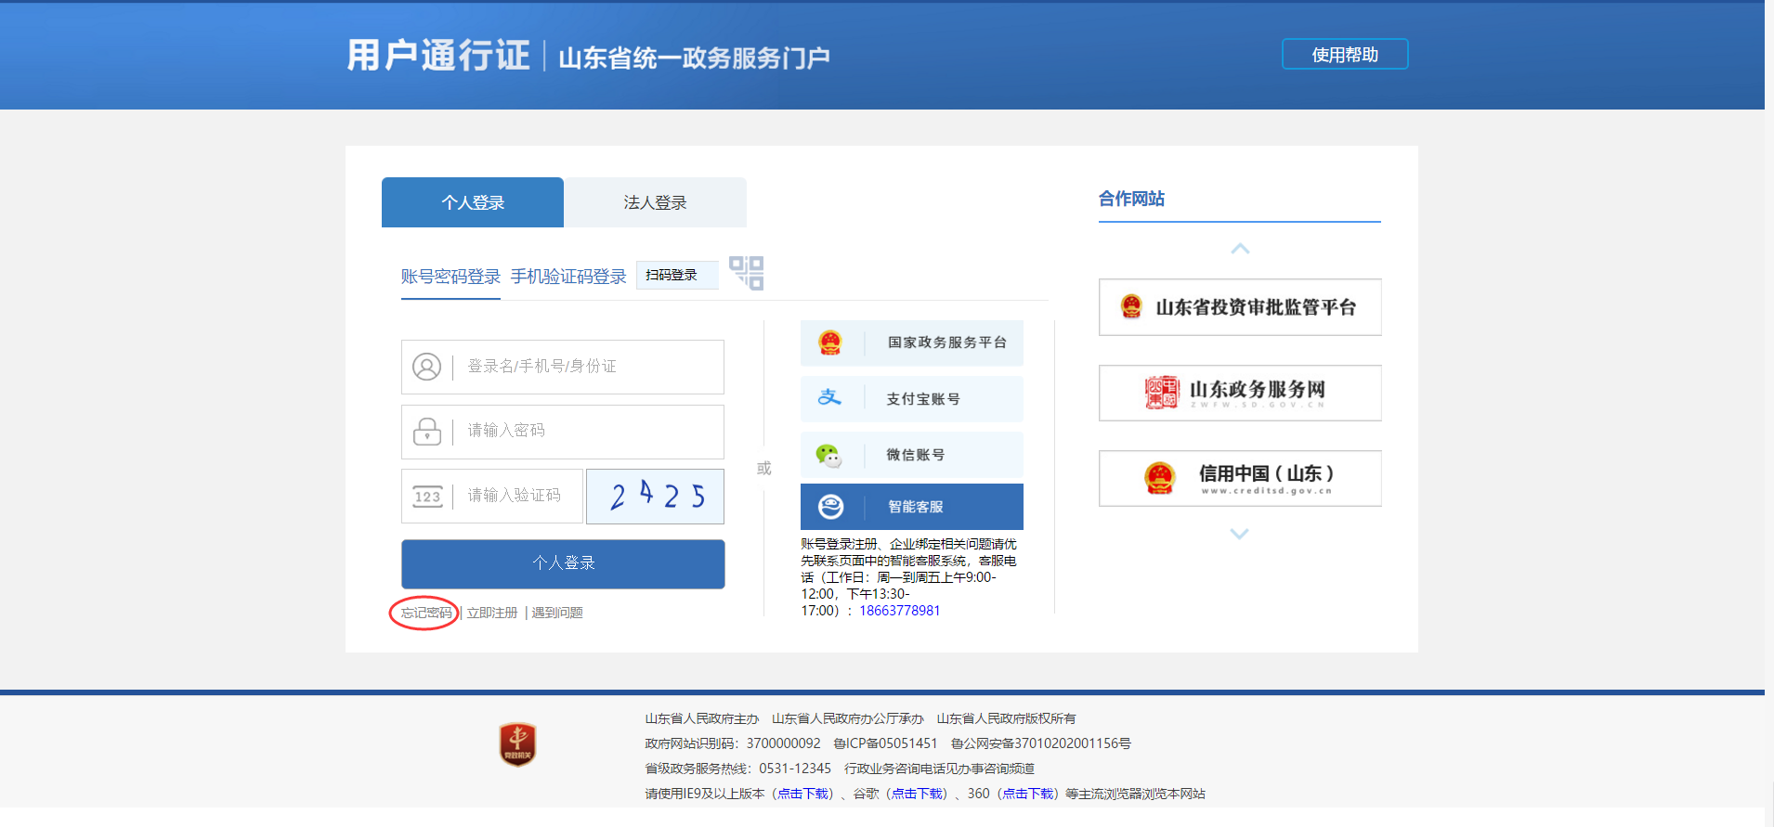This screenshot has height=827, width=1774.
Task: Click the WeChat logo icon
Action: (828, 455)
